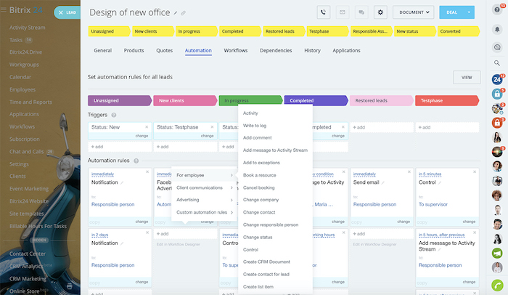Expand the DEAL button dropdown arrow
Image resolution: width=508 pixels, height=295 pixels.
tap(469, 12)
